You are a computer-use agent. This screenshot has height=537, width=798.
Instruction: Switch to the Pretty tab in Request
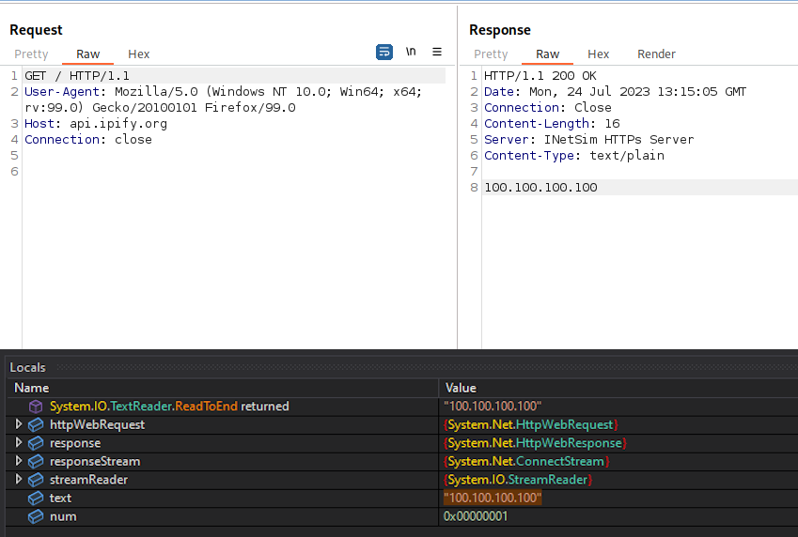[x=31, y=54]
